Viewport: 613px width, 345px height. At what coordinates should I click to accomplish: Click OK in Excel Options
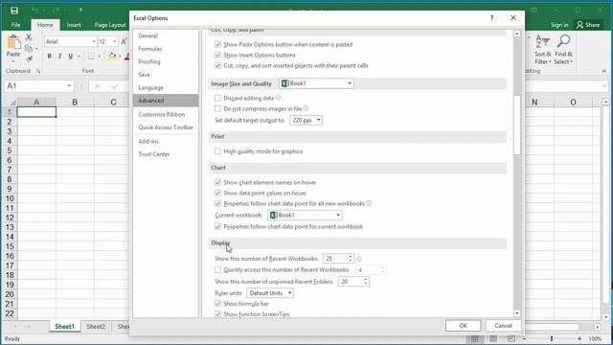coord(463,326)
